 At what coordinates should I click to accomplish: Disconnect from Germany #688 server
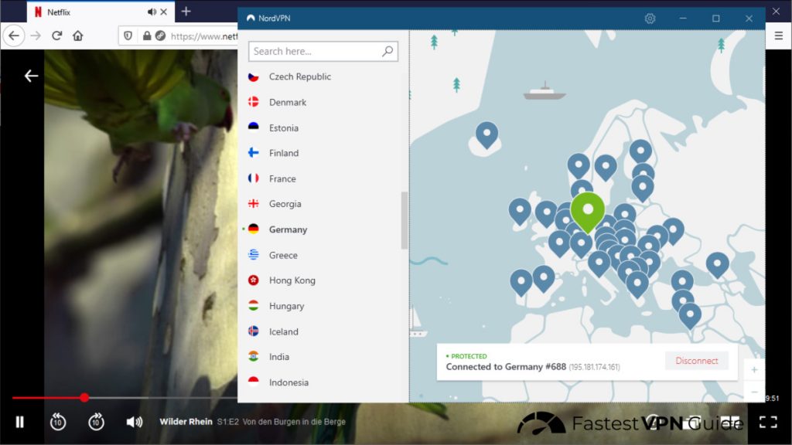click(696, 361)
